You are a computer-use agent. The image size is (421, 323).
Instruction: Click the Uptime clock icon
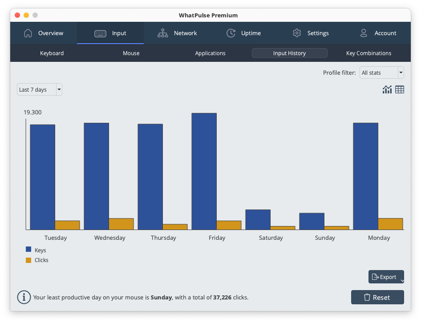click(x=231, y=33)
